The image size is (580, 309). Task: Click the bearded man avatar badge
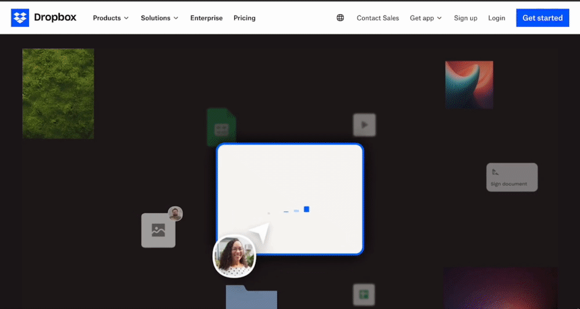[175, 213]
